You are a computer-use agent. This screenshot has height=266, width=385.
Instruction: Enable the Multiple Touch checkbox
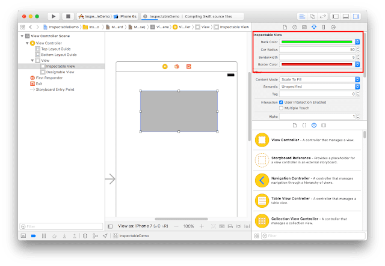[x=281, y=108]
